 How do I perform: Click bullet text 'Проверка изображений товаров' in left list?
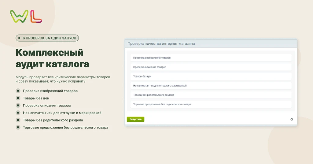point(50,91)
